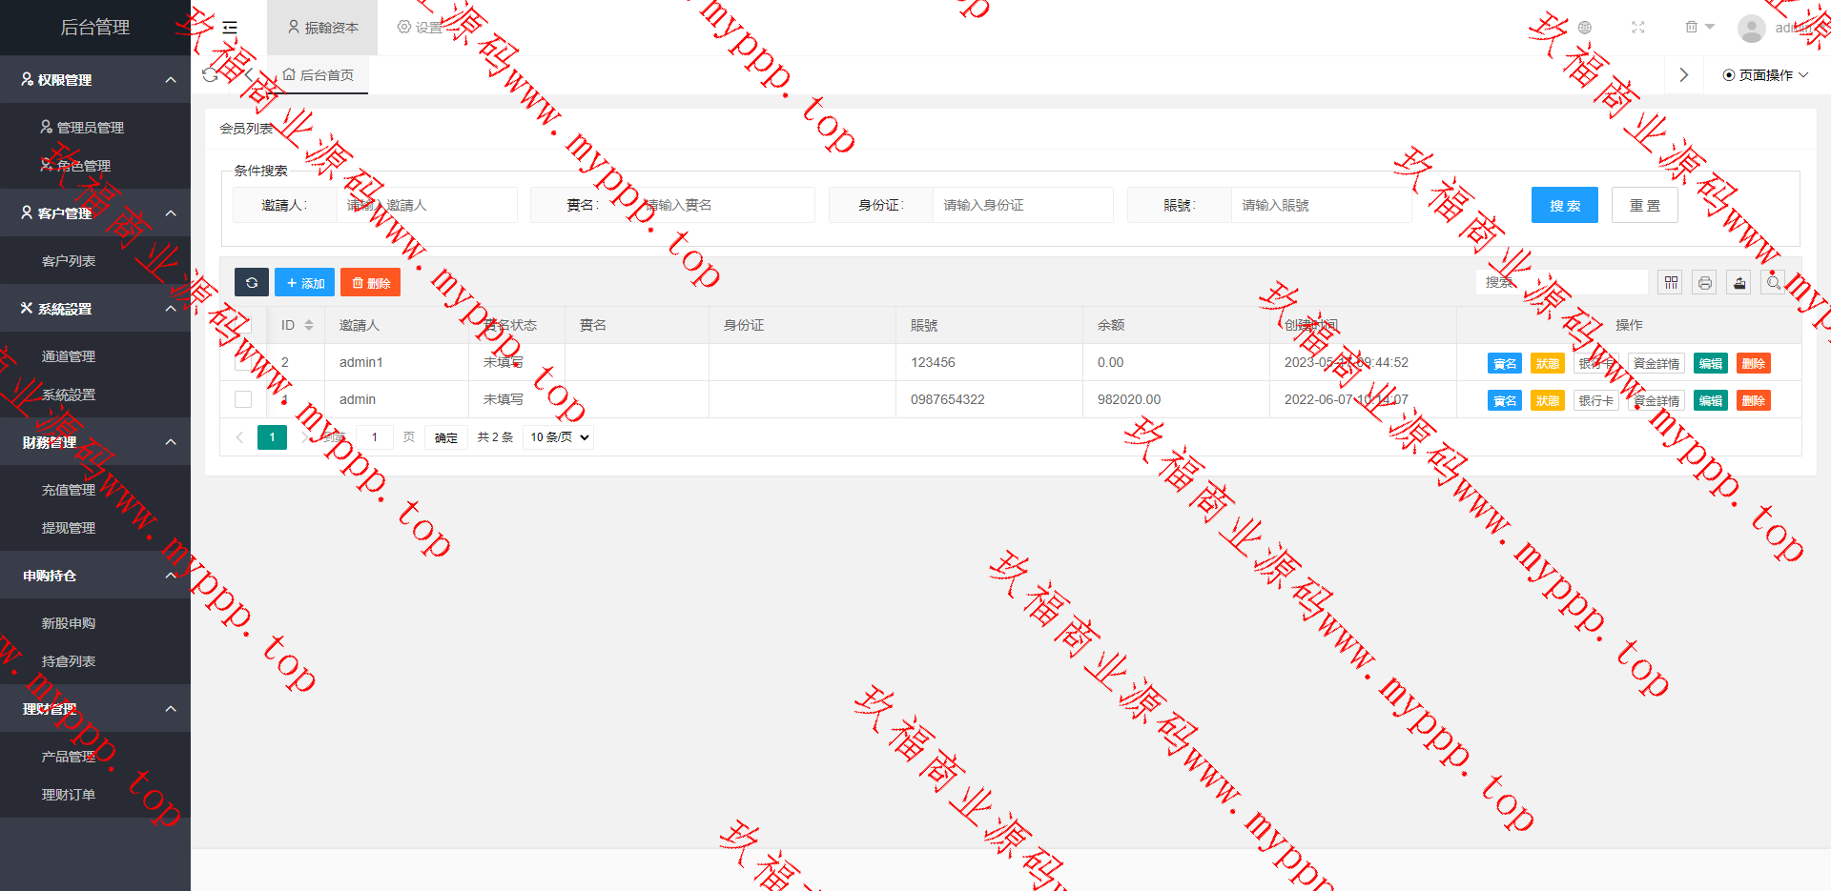Image resolution: width=1831 pixels, height=891 pixels.
Task: Collapse the 理财管理 menu group
Action: click(95, 708)
